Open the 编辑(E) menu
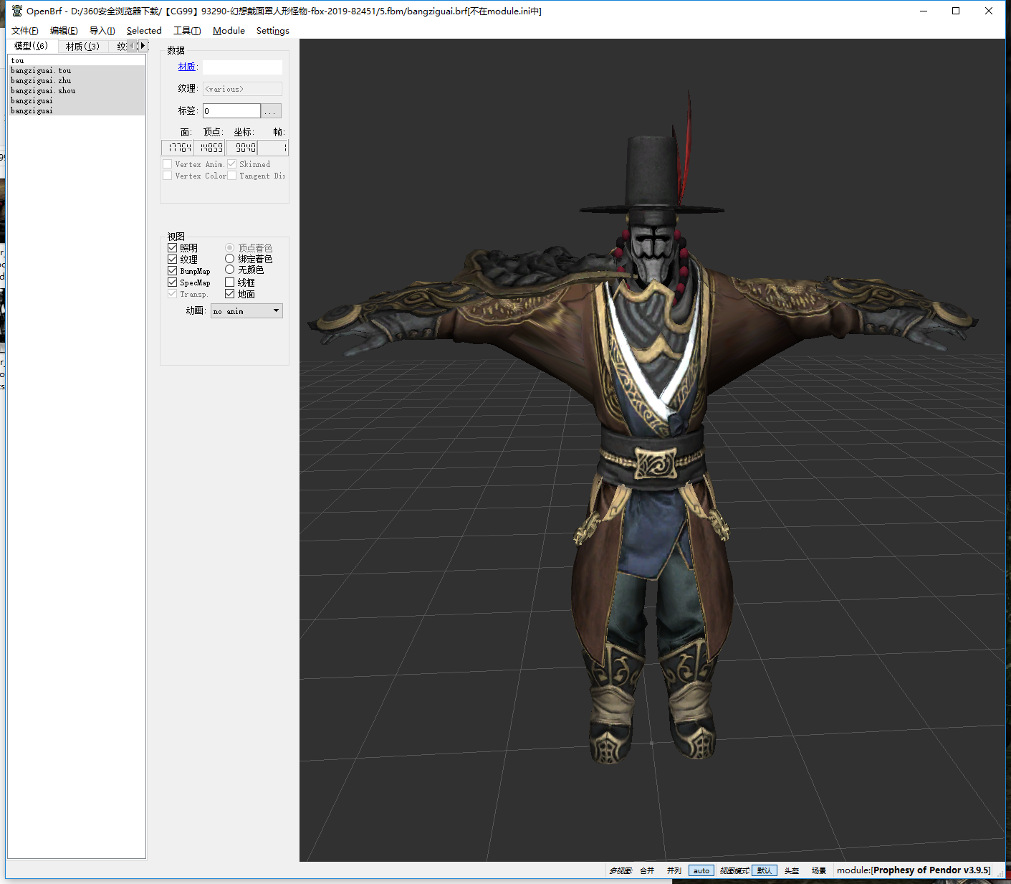1011x884 pixels. [64, 31]
